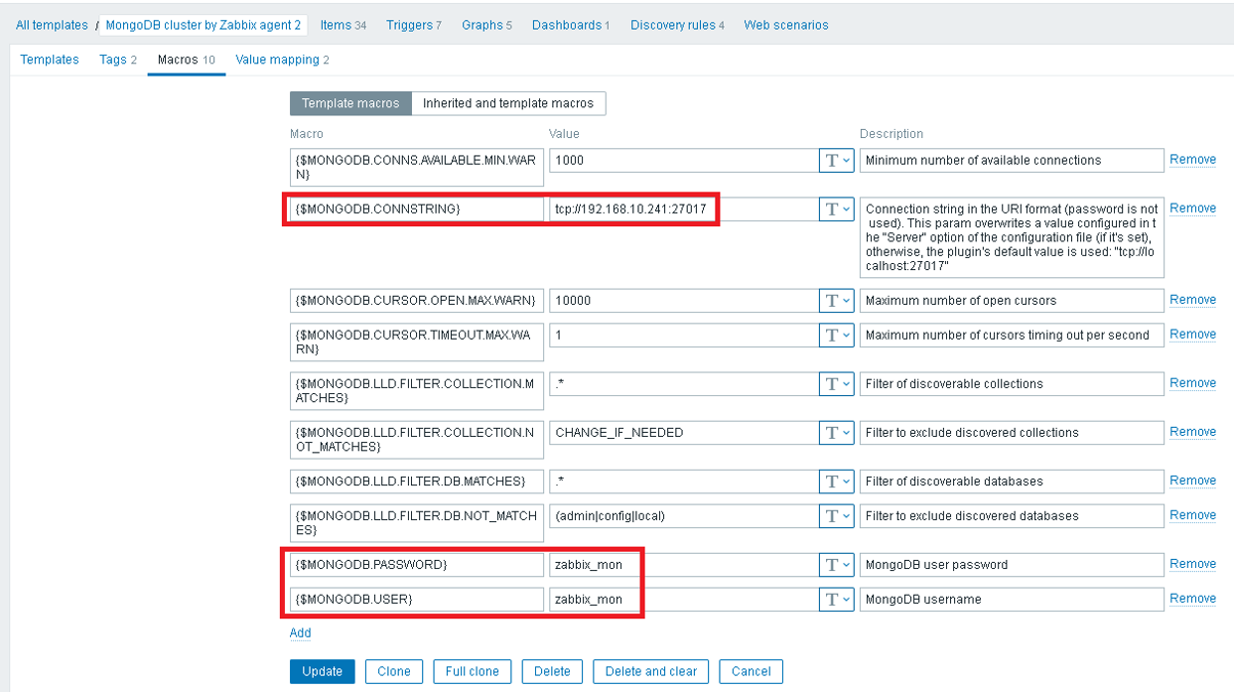This screenshot has height=692, width=1234.
Task: Go to All templates breadcrumb
Action: coord(52,25)
